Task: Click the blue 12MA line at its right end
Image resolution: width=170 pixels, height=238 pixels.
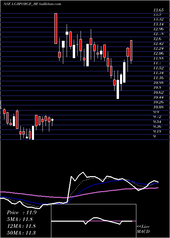Action: [x=158, y=183]
